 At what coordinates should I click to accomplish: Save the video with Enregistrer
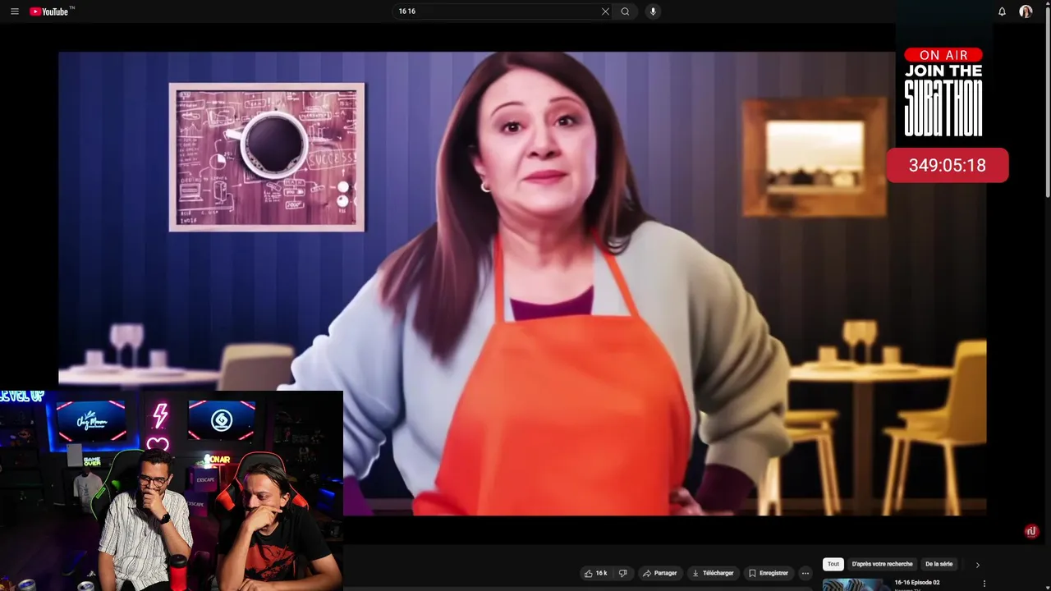(769, 573)
